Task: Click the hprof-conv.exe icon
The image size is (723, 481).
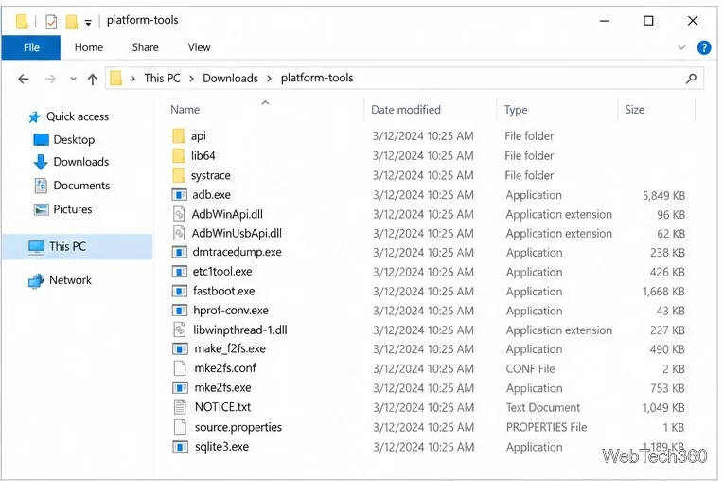Action: pos(180,311)
